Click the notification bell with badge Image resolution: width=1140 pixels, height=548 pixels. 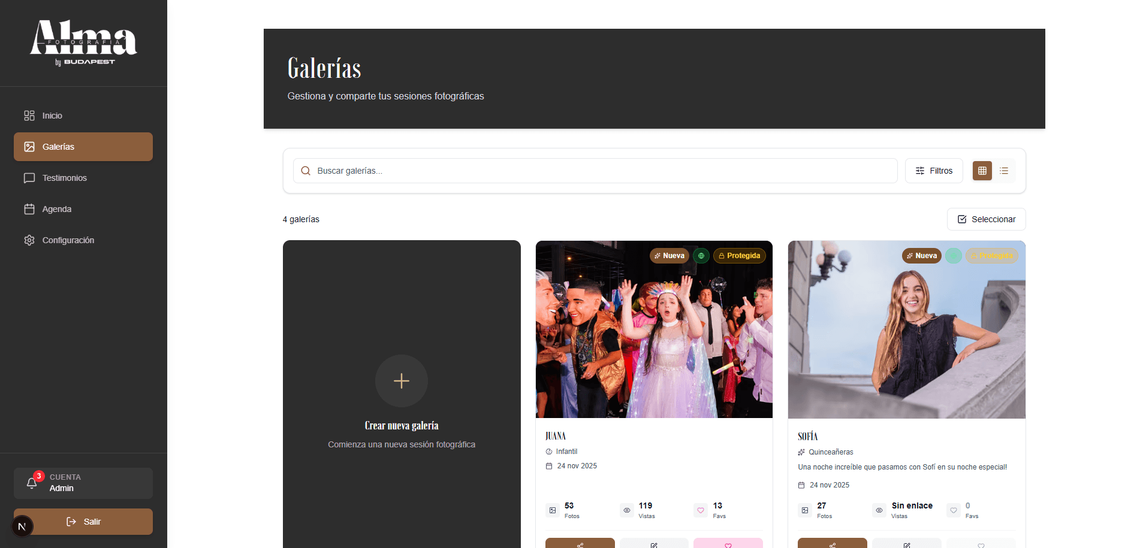point(32,483)
